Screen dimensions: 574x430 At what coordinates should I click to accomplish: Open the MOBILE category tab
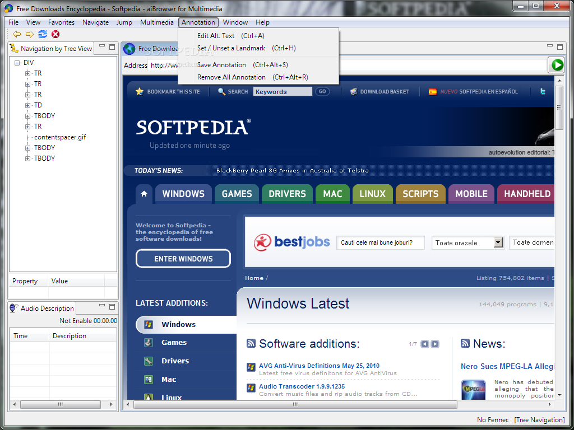(471, 194)
